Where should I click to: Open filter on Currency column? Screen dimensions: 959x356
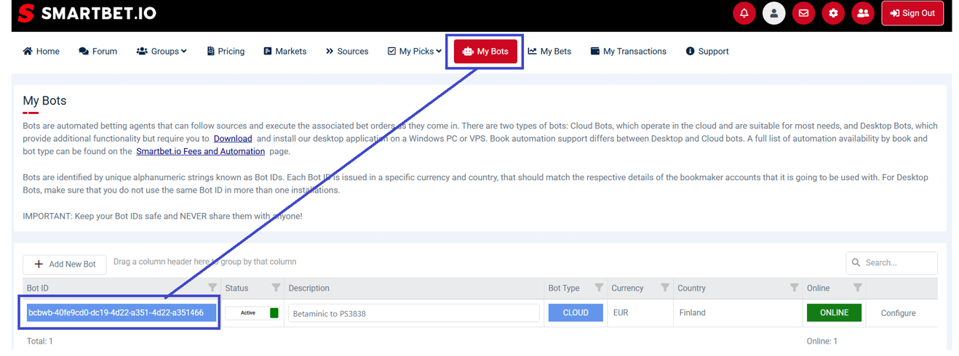coord(664,288)
